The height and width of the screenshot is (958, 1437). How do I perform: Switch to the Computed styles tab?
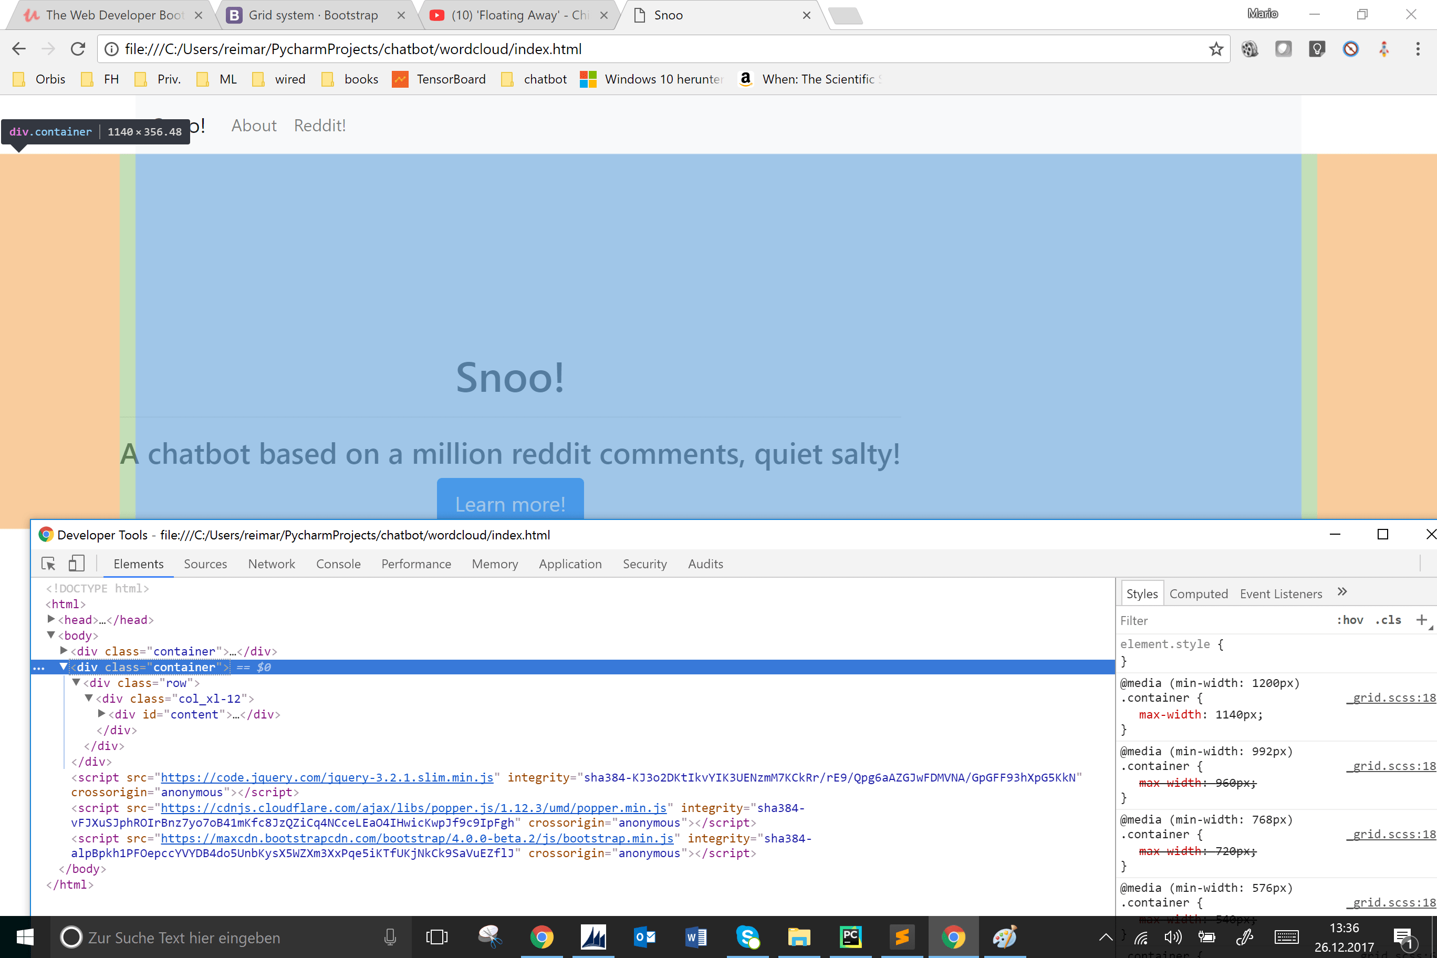tap(1199, 593)
